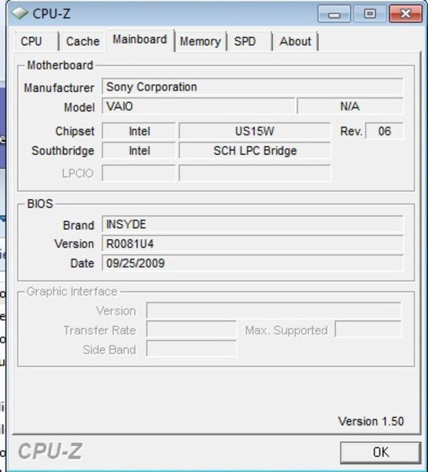Click the BIOS Brand field INSYDE
This screenshot has height=472, width=428.
point(253,224)
